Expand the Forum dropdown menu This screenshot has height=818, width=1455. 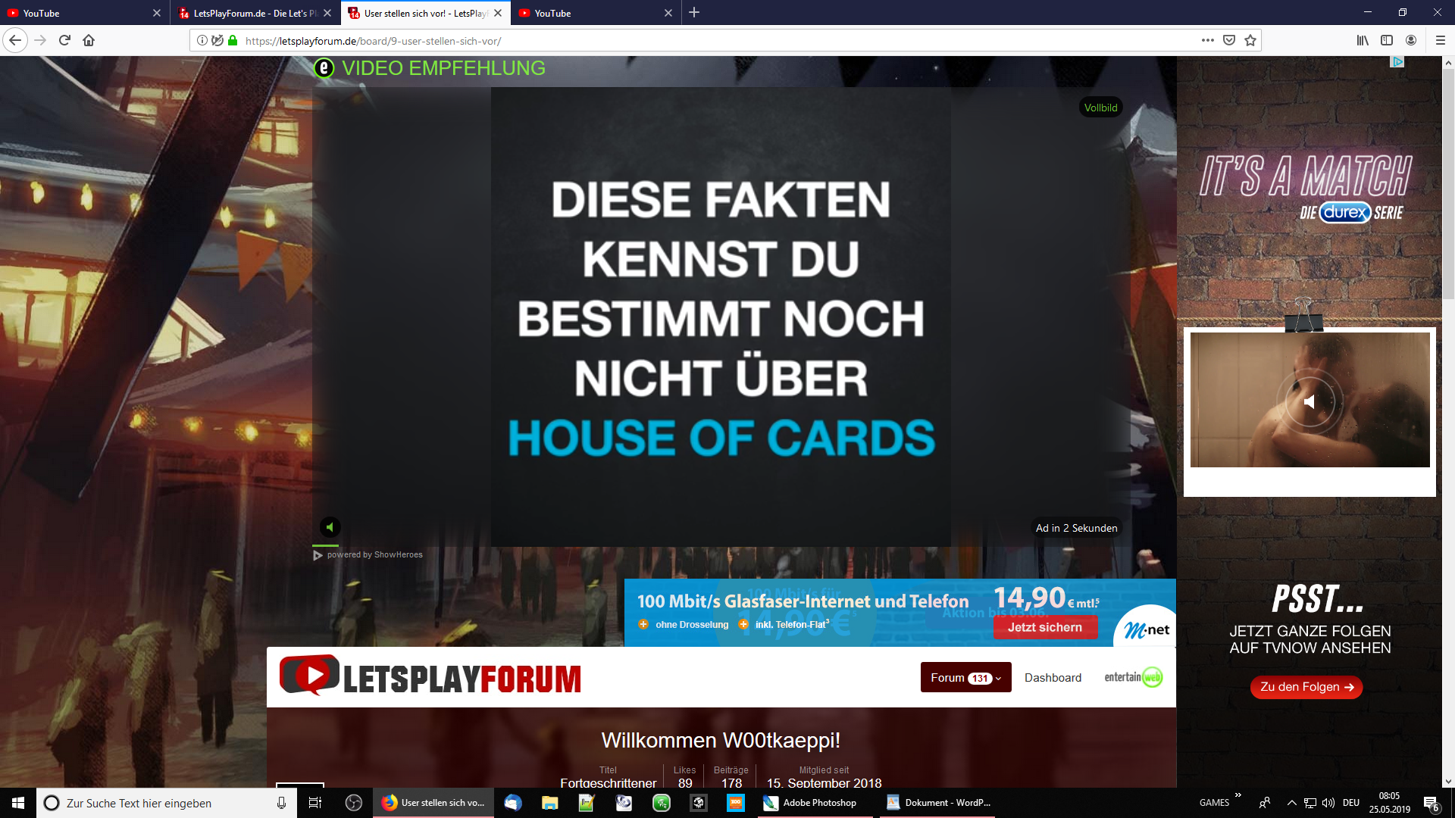point(965,678)
